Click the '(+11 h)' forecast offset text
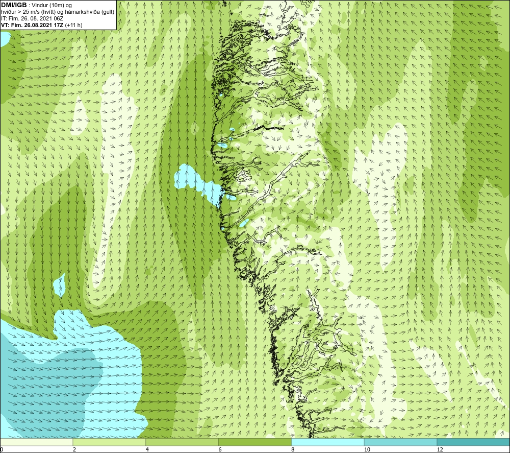The height and width of the screenshot is (453, 510). [x=74, y=25]
